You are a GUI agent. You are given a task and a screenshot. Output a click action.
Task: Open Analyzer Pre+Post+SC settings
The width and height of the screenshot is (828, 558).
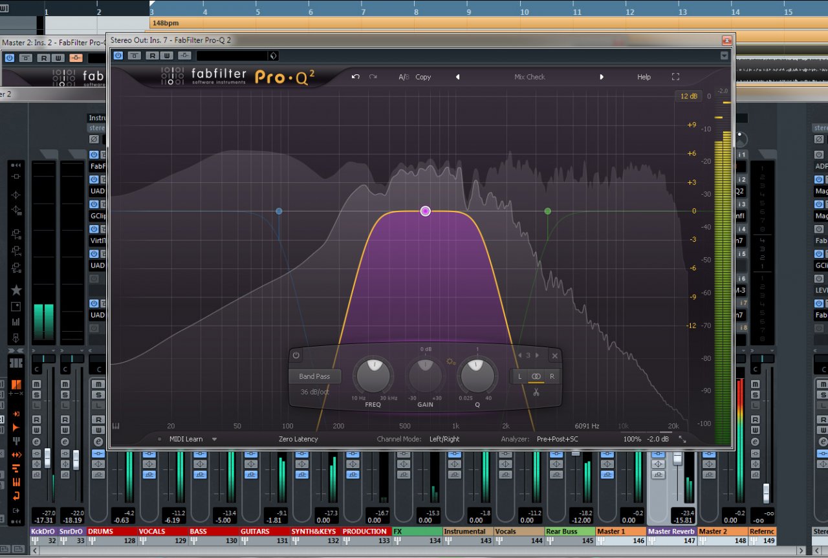click(x=557, y=439)
